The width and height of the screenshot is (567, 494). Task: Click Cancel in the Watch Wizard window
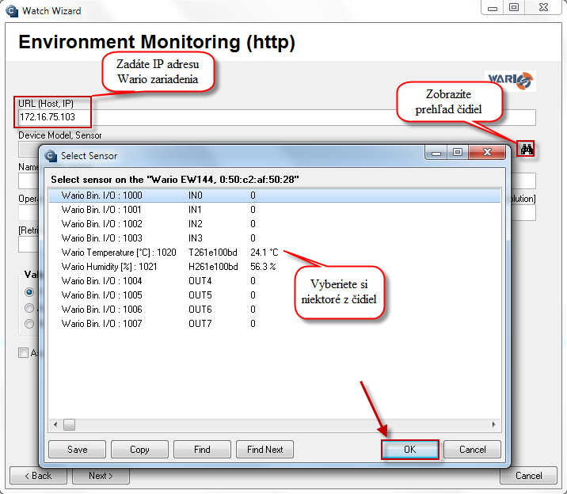(528, 476)
